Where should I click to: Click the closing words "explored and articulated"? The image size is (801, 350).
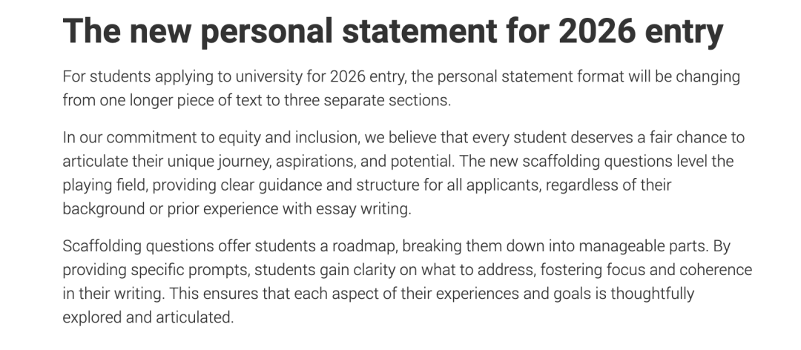[146, 317]
